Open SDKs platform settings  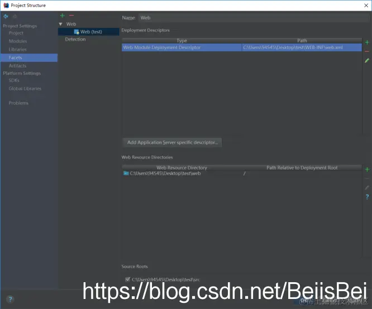coord(14,80)
